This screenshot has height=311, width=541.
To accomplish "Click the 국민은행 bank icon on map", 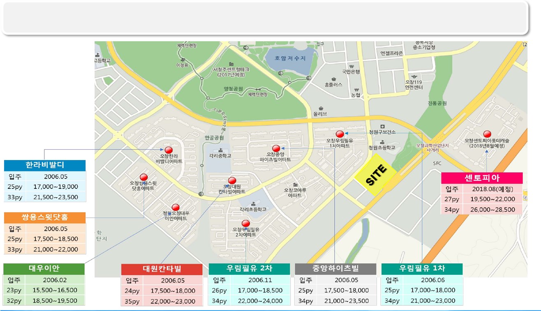I will point(351,66).
